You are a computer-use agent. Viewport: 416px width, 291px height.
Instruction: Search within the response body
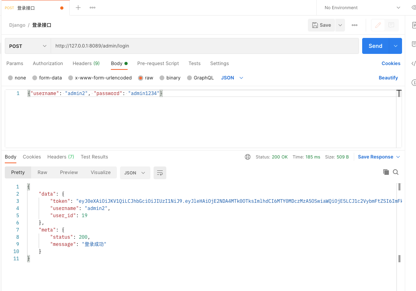pos(396,172)
